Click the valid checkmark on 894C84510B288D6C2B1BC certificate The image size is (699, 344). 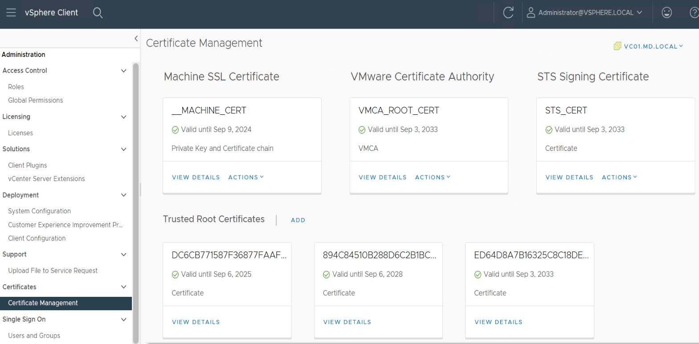(x=326, y=275)
